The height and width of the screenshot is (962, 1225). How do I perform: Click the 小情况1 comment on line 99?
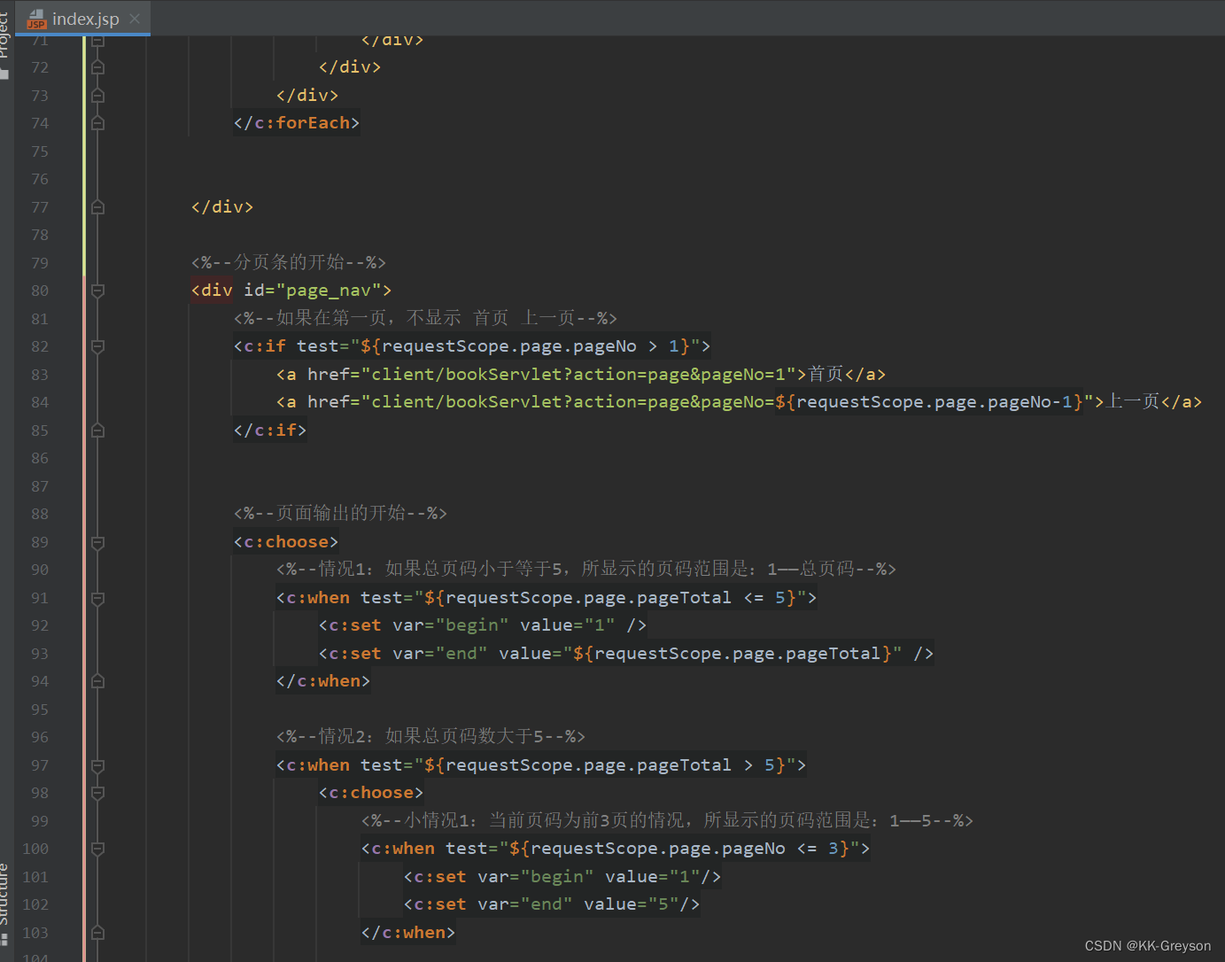[667, 820]
